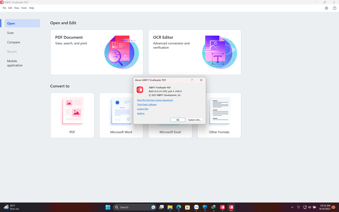The height and width of the screenshot is (212, 339).
Task: Click the Open and Edit heading
Action: click(x=63, y=23)
